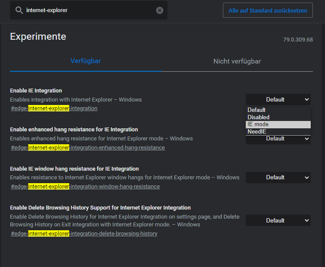The width and height of the screenshot is (325, 267).
Task: Choose Disabled from the dropdown list
Action: coord(258,117)
